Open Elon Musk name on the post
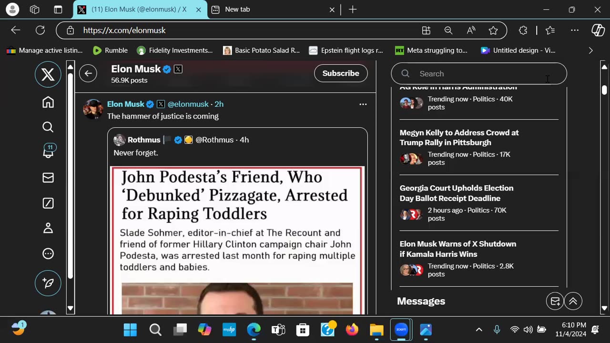This screenshot has width=610, height=343. 126,104
